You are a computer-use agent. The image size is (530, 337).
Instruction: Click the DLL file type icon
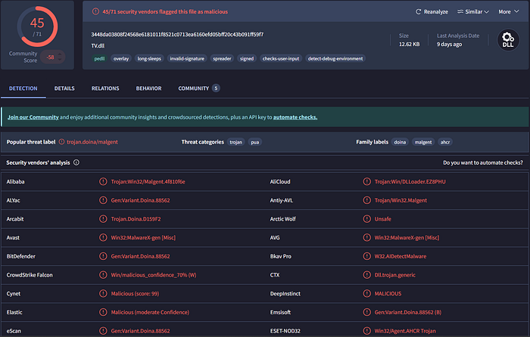tap(508, 40)
